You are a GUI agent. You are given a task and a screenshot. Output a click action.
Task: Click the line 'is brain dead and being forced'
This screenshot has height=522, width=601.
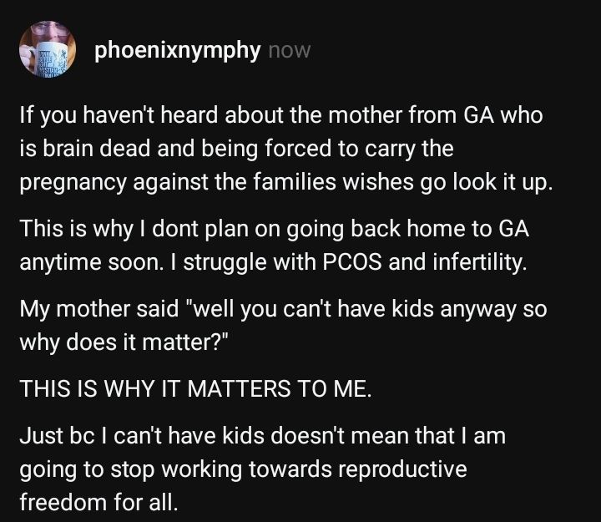[236, 149]
